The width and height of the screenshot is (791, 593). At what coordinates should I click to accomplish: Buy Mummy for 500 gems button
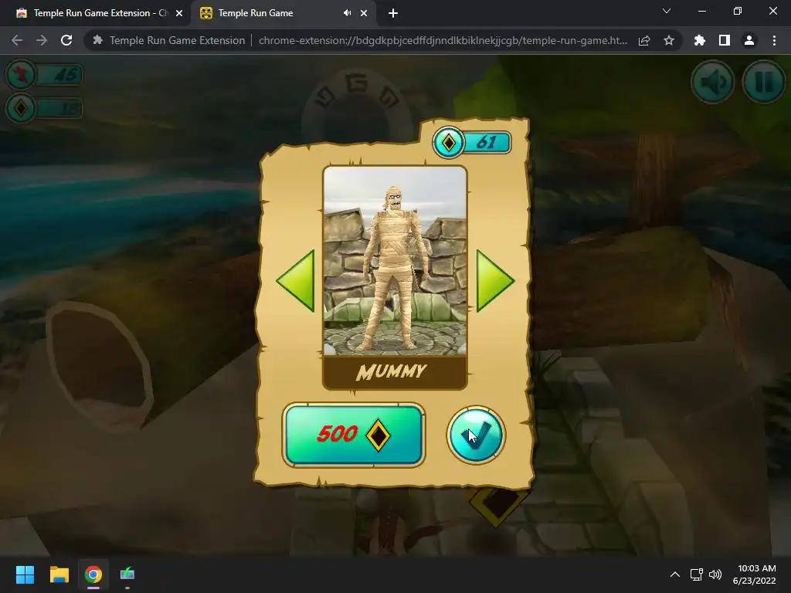click(x=354, y=434)
